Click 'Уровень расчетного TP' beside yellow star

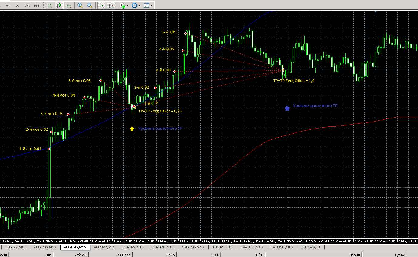point(160,128)
